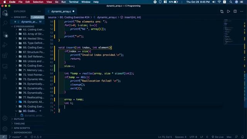247x139 pixels.
Task: Open the macOS Spotlight search icon
Action: point(231,2)
